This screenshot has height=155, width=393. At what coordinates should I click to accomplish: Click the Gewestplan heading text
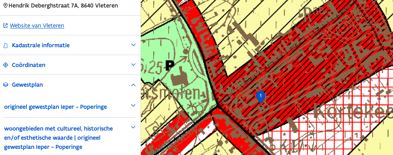tap(27, 85)
